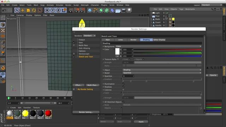Screen dimensions: 226x127
Task: Toggle the Stereoscopic checkbox in list
Action: click(x=74, y=54)
